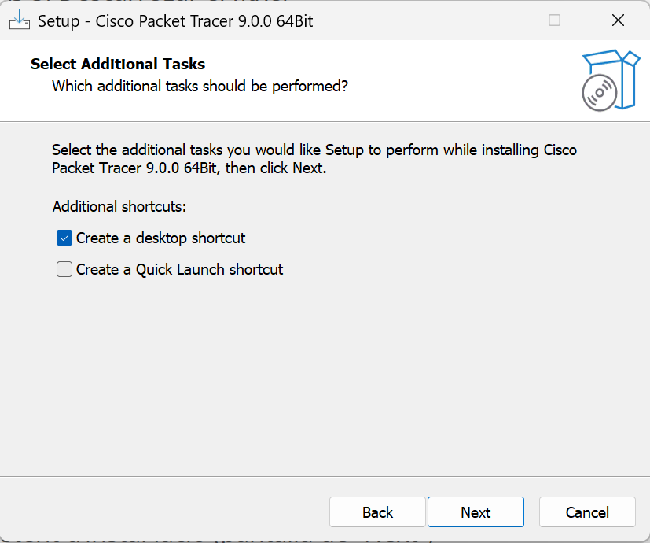Click the "then click Next." phrase in instructions
This screenshot has width=650, height=543.
pyautogui.click(x=276, y=168)
